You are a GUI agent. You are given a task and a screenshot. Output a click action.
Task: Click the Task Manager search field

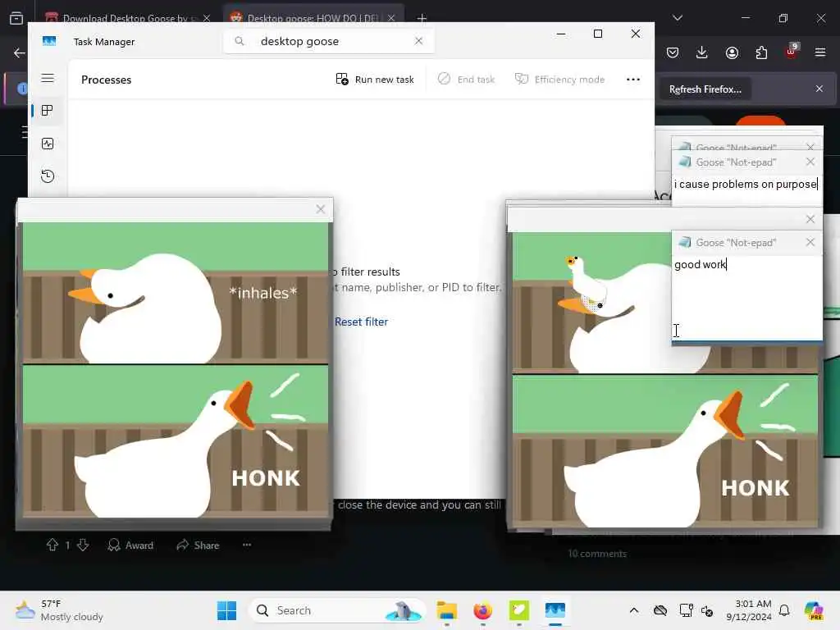(x=328, y=41)
